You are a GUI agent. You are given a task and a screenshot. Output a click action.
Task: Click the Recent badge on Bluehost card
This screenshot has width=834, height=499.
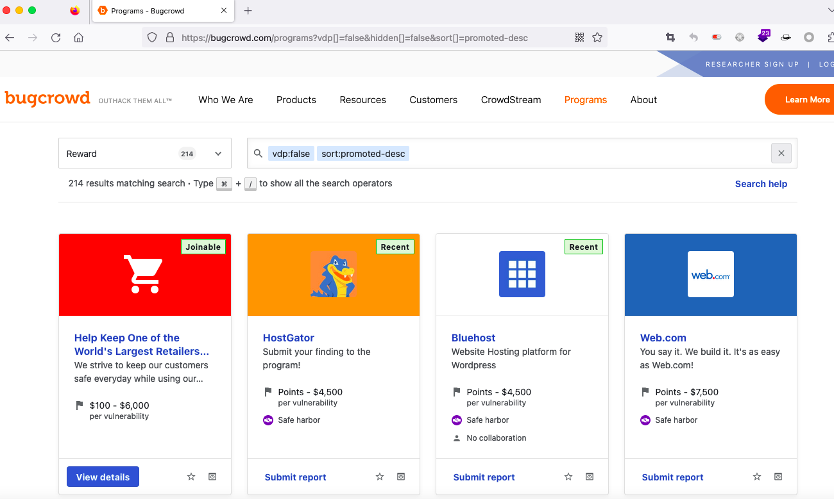point(584,247)
